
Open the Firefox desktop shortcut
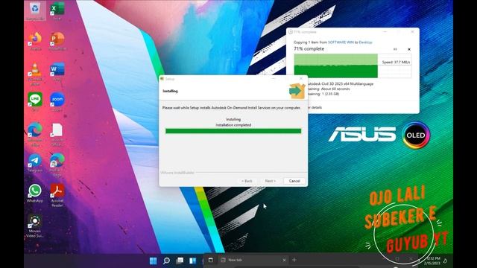(x=35, y=41)
